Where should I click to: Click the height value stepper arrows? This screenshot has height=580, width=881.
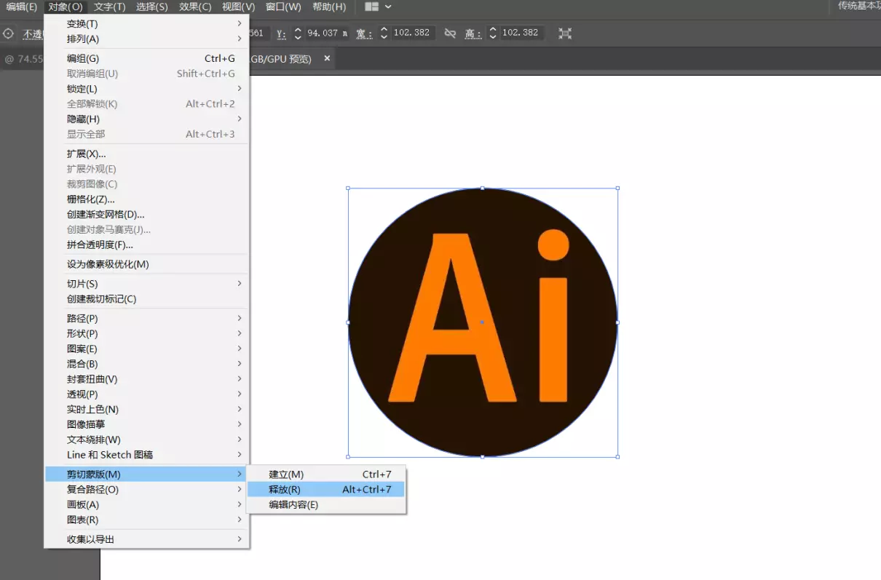pos(493,33)
